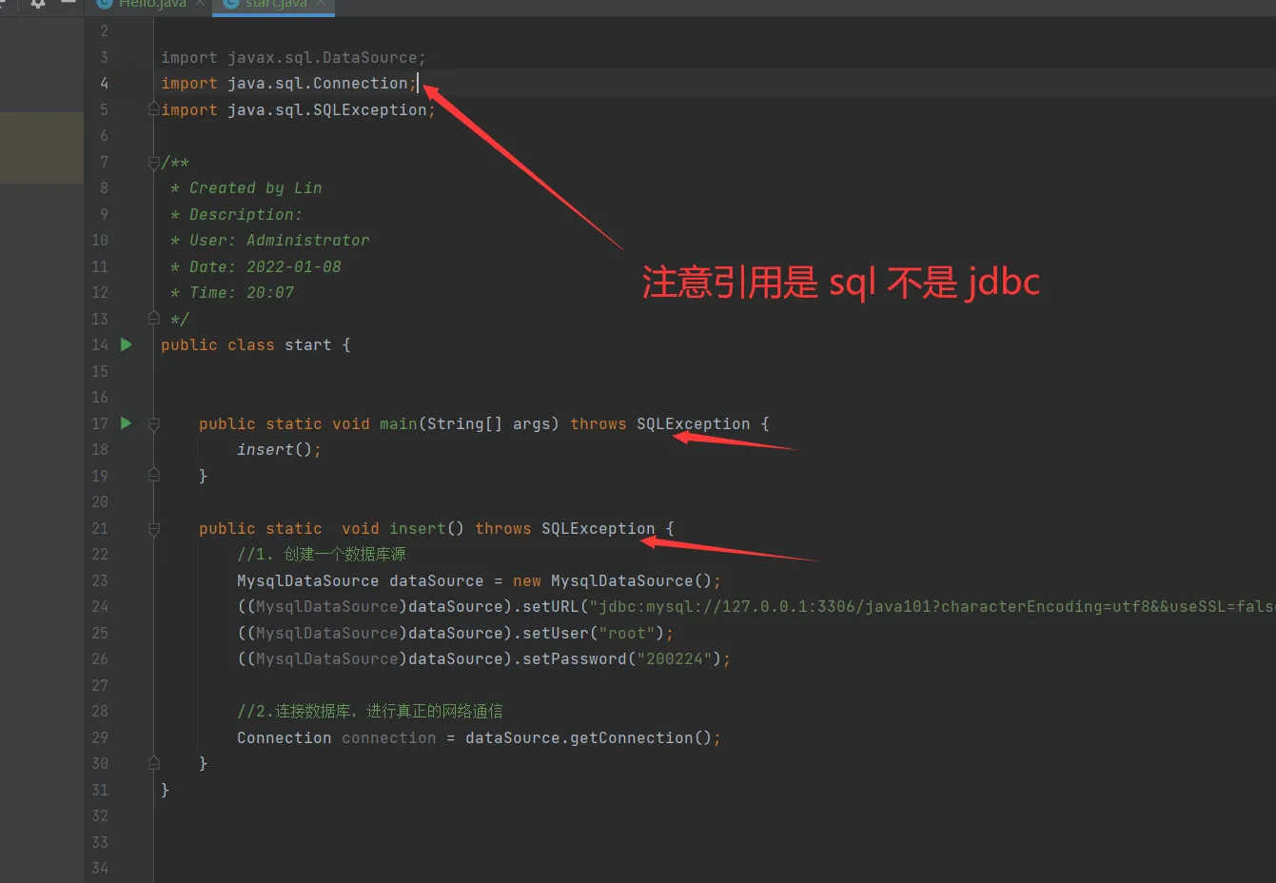
Task: Click line number 29 in gutter
Action: [x=100, y=737]
